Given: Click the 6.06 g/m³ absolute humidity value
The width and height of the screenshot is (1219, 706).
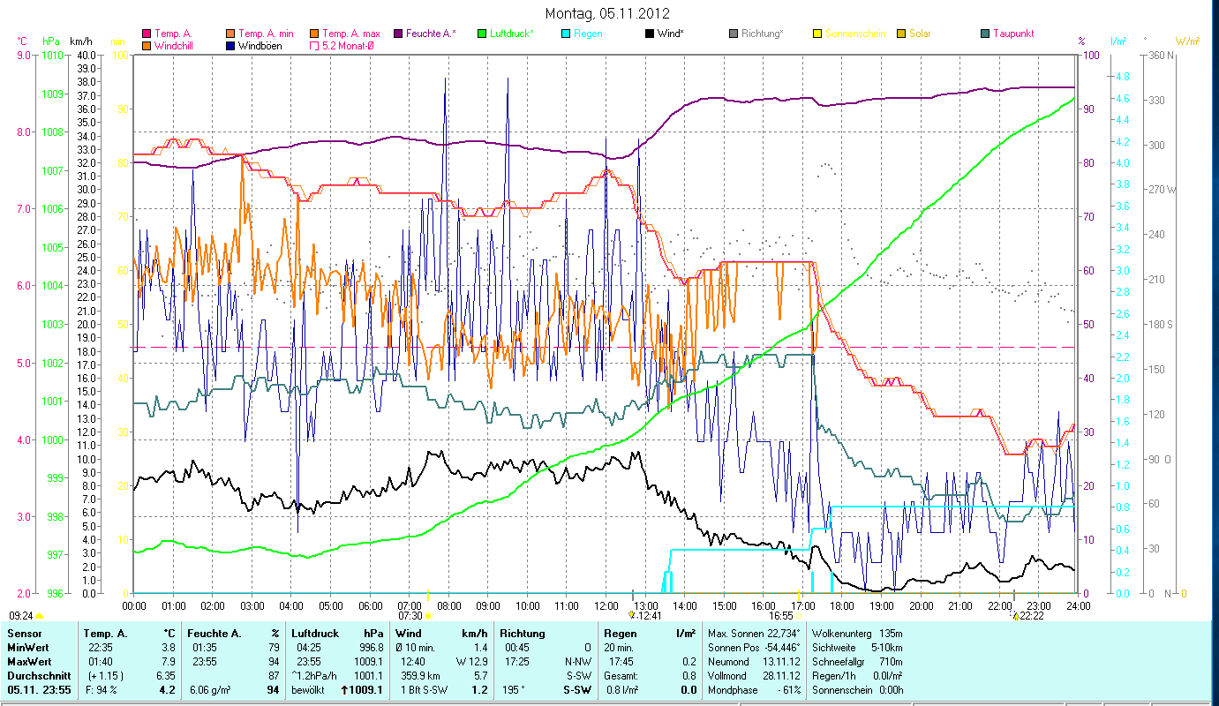Looking at the screenshot, I should pyautogui.click(x=209, y=690).
